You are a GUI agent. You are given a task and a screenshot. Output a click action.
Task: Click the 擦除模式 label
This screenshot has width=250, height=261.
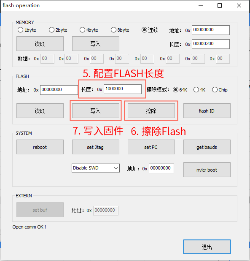pos(158,90)
